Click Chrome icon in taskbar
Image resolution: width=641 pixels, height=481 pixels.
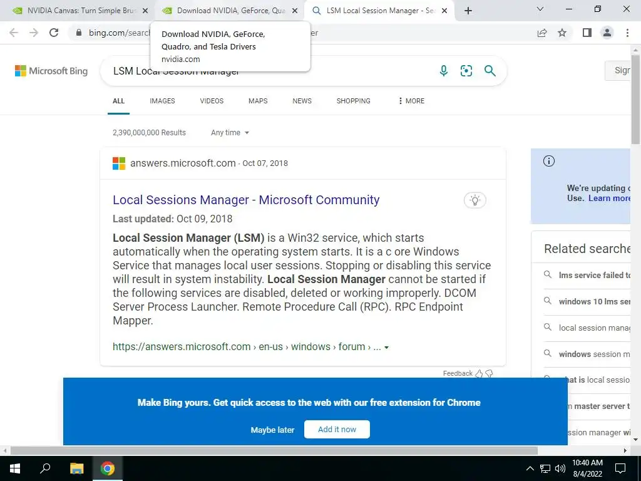pos(108,468)
